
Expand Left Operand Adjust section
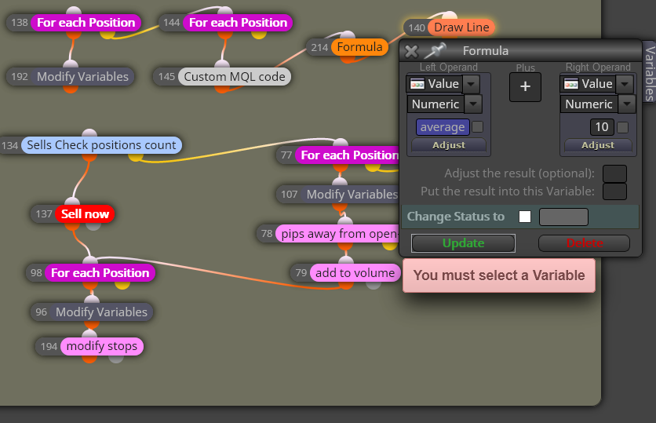tap(449, 145)
